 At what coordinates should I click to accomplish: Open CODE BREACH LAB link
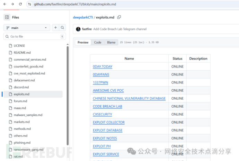coord(107,106)
